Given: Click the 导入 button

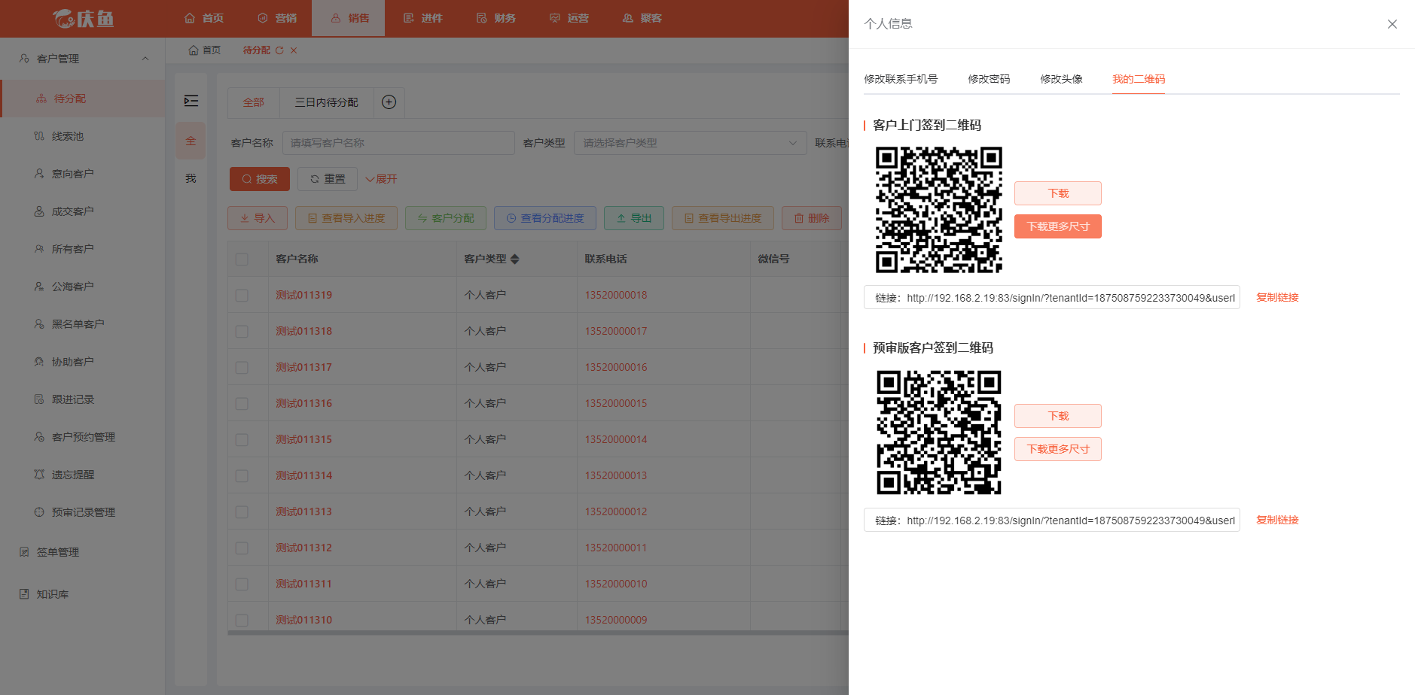Looking at the screenshot, I should pyautogui.click(x=258, y=218).
